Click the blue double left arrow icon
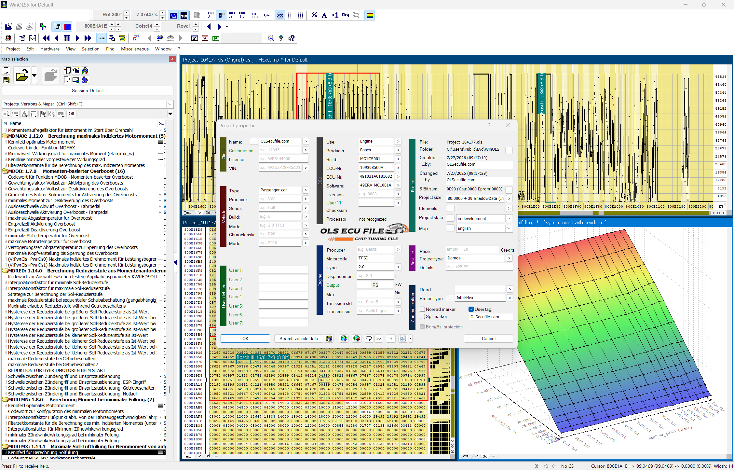The image size is (734, 470). pos(46,38)
